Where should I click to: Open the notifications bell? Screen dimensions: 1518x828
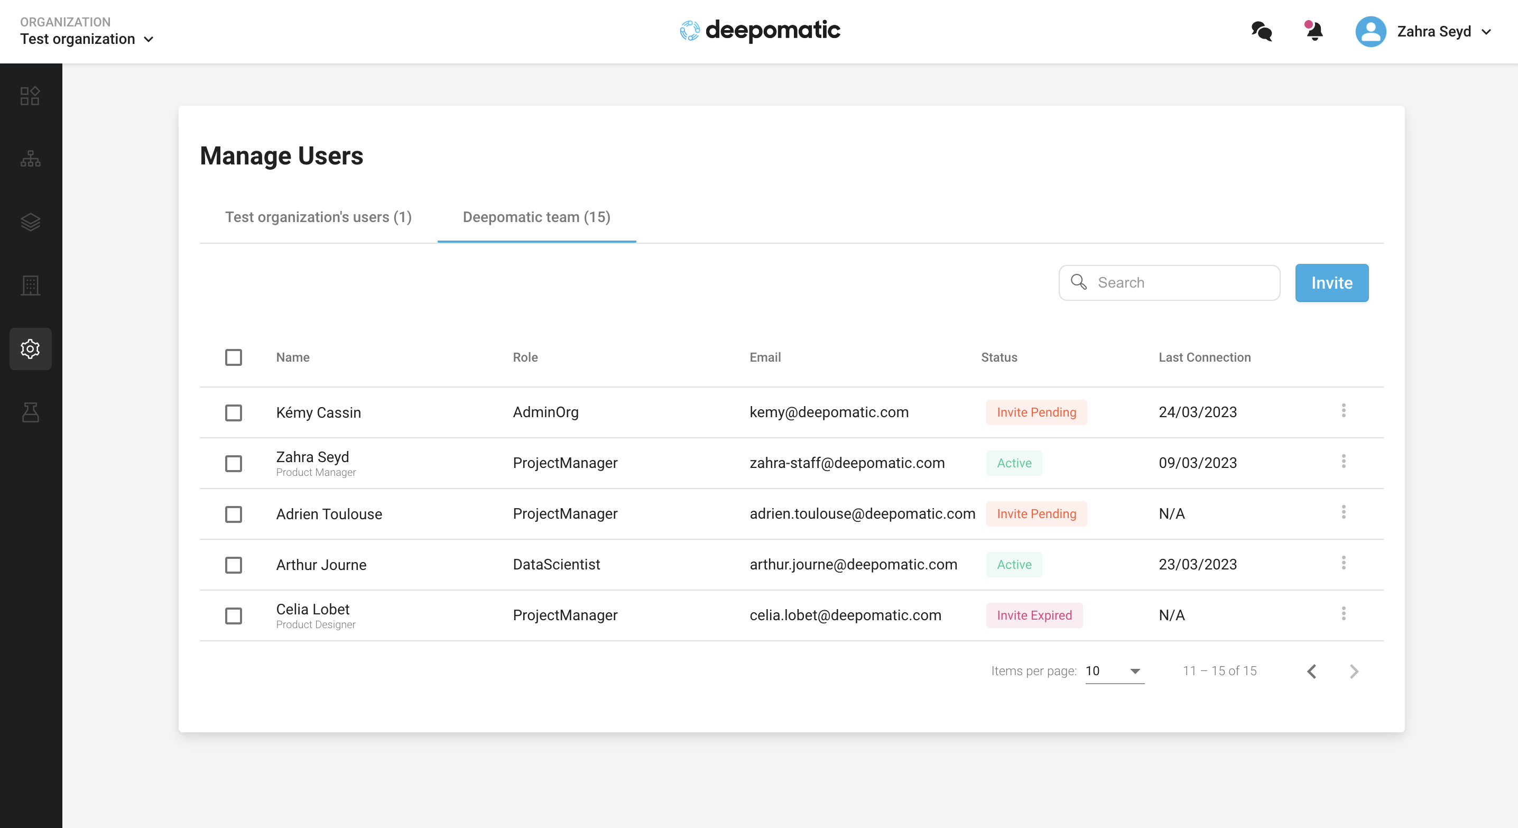[1313, 31]
